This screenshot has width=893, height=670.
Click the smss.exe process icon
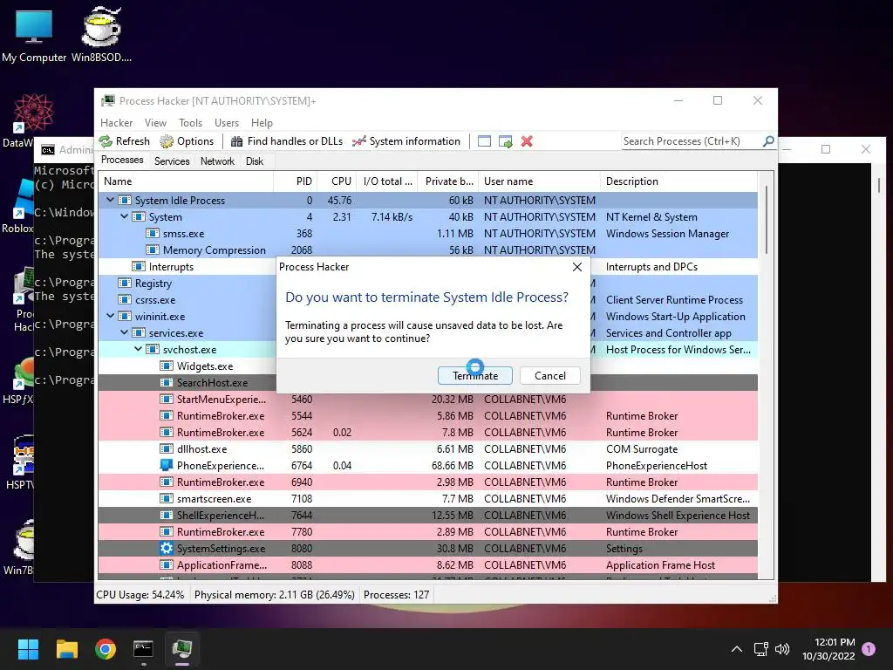click(153, 234)
